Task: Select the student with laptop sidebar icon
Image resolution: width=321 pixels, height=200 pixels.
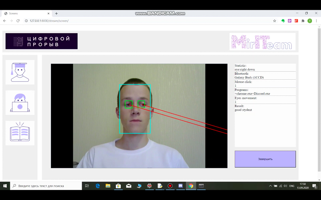Action: [x=20, y=103]
